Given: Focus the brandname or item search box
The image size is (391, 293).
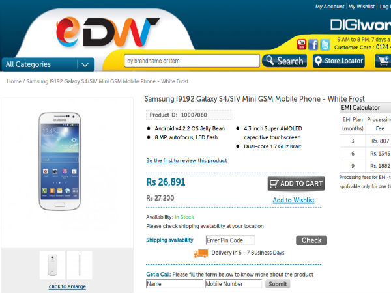Looking at the screenshot, I should 192,61.
